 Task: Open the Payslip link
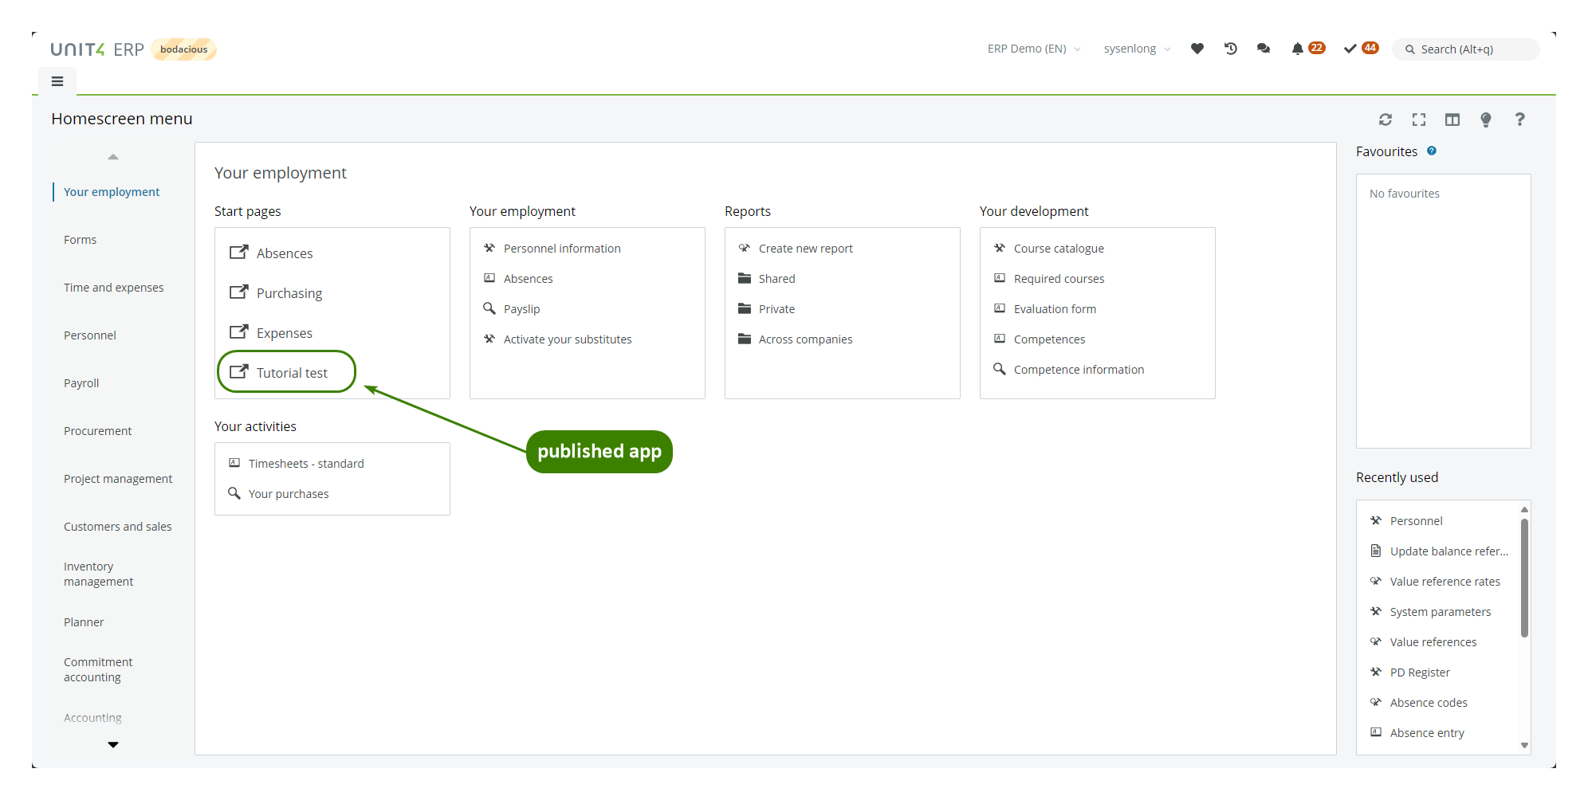point(521,309)
